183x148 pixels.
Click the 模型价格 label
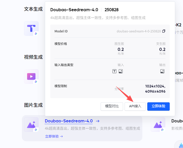click(x=61, y=44)
